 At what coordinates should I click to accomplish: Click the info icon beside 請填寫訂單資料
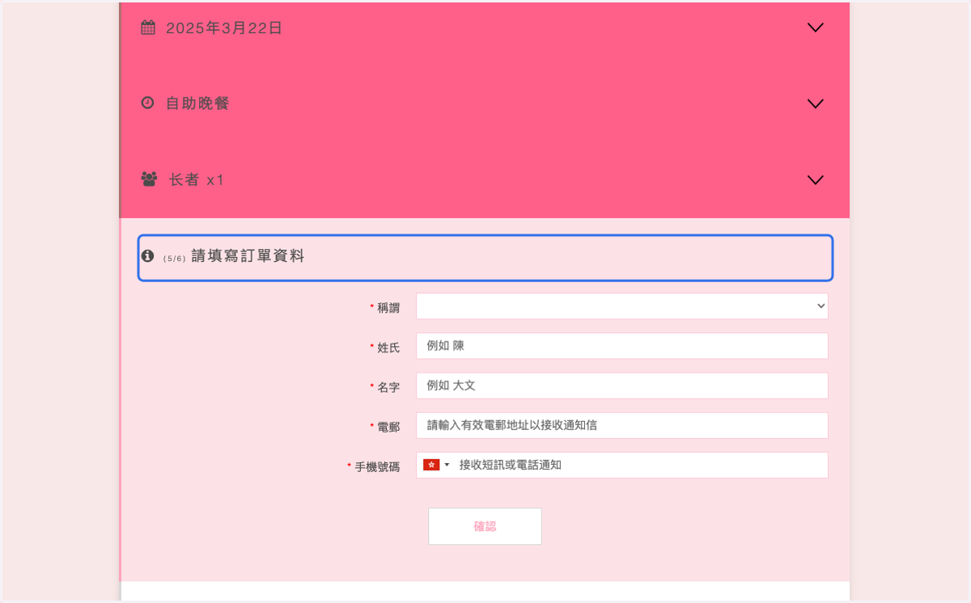[147, 255]
